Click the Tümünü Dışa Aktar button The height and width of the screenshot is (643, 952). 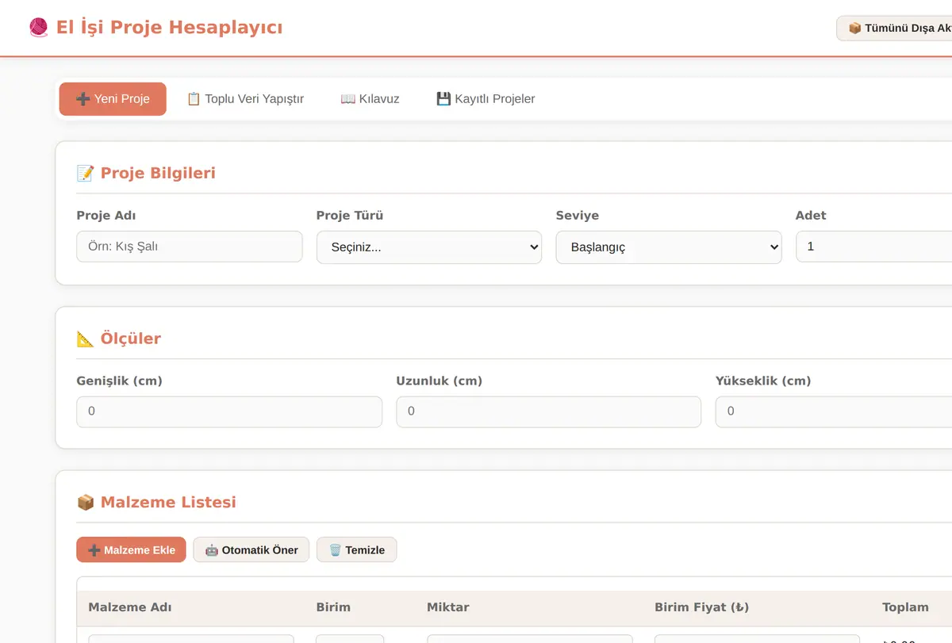pyautogui.click(x=895, y=29)
